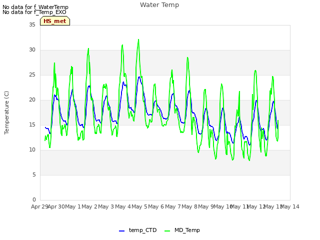Click the May 2 x-axis label

pos(89,206)
